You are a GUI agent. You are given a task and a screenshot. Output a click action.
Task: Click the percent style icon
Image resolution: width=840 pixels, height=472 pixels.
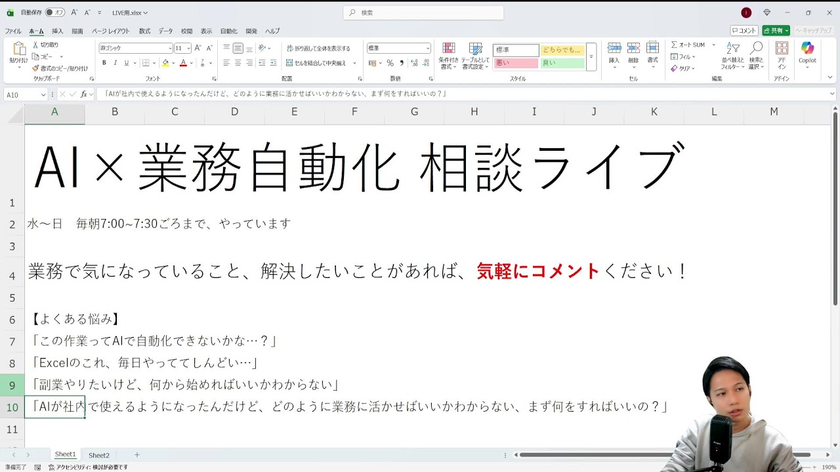point(390,63)
